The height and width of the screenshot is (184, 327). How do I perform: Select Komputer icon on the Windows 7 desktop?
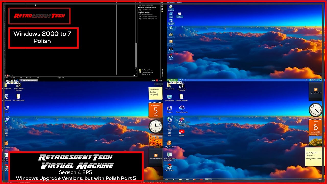pyautogui.click(x=169, y=109)
